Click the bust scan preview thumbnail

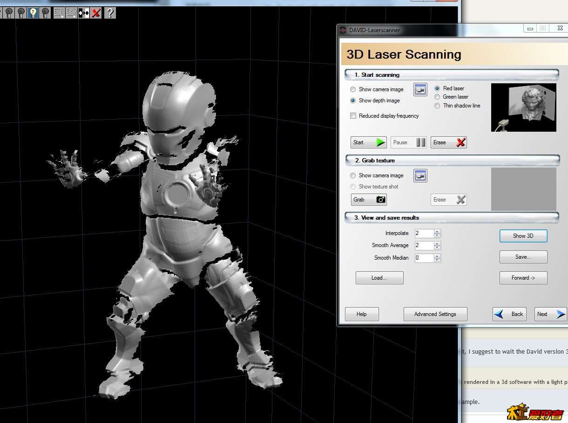pyautogui.click(x=524, y=107)
